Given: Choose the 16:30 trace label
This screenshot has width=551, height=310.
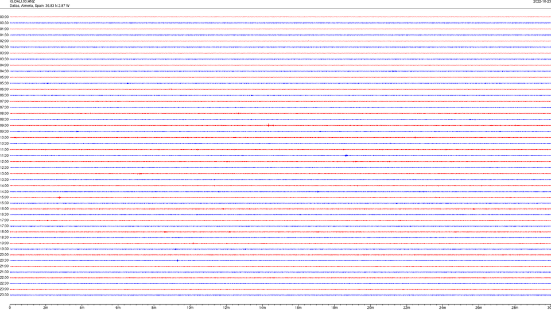Looking at the screenshot, I should [x=4, y=214].
